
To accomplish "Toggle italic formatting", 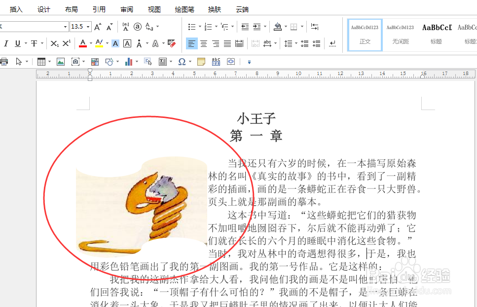I will pos(6,43).
